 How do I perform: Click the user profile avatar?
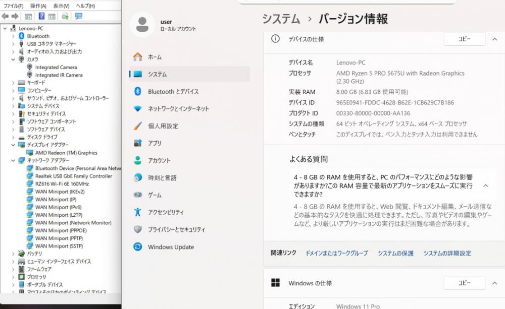[142, 25]
